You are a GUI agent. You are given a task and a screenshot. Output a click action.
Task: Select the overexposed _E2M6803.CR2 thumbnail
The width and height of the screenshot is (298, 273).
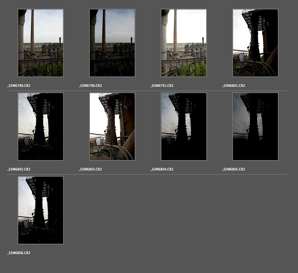point(112,127)
